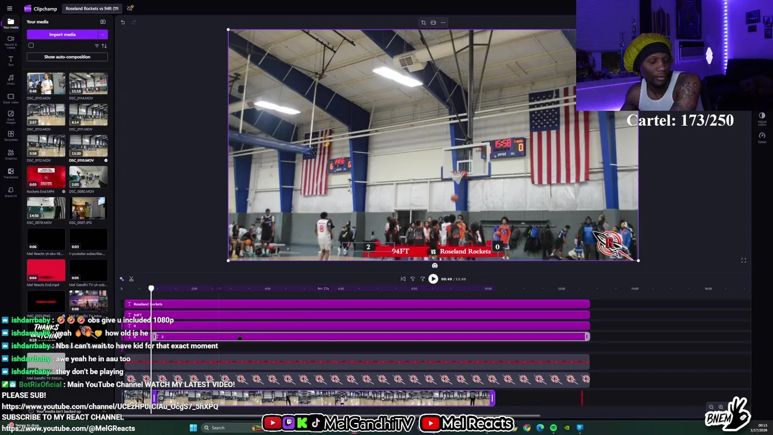Click the rotate handle below preview
This screenshot has height=435, width=773.
pyautogui.click(x=434, y=266)
